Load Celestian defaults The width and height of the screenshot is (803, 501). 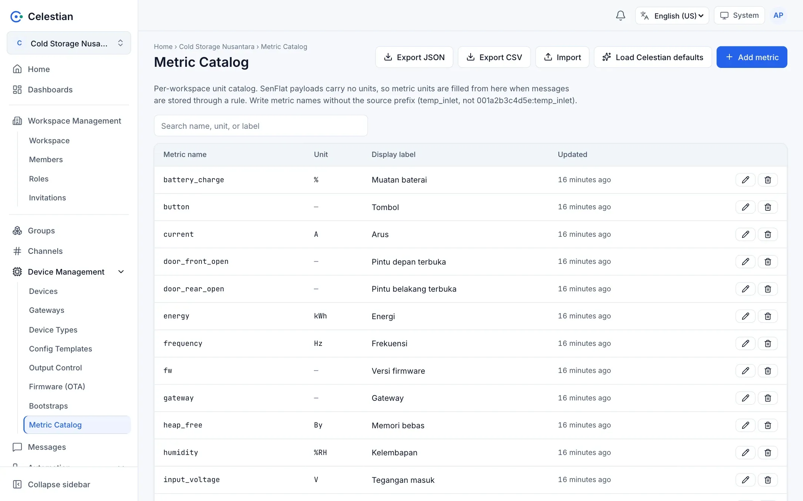[653, 57]
